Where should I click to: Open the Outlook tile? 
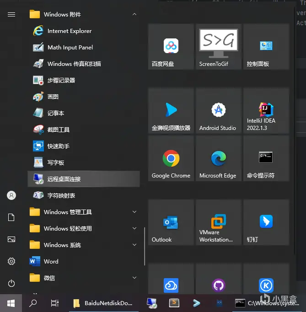pos(171,222)
